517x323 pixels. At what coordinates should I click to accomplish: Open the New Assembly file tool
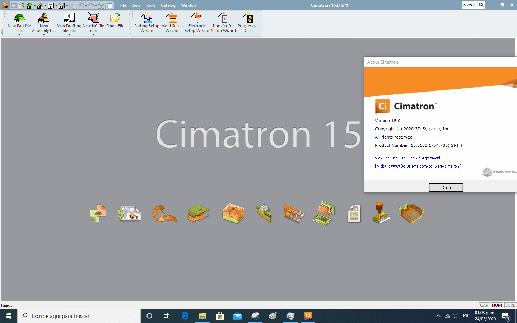pos(43,22)
